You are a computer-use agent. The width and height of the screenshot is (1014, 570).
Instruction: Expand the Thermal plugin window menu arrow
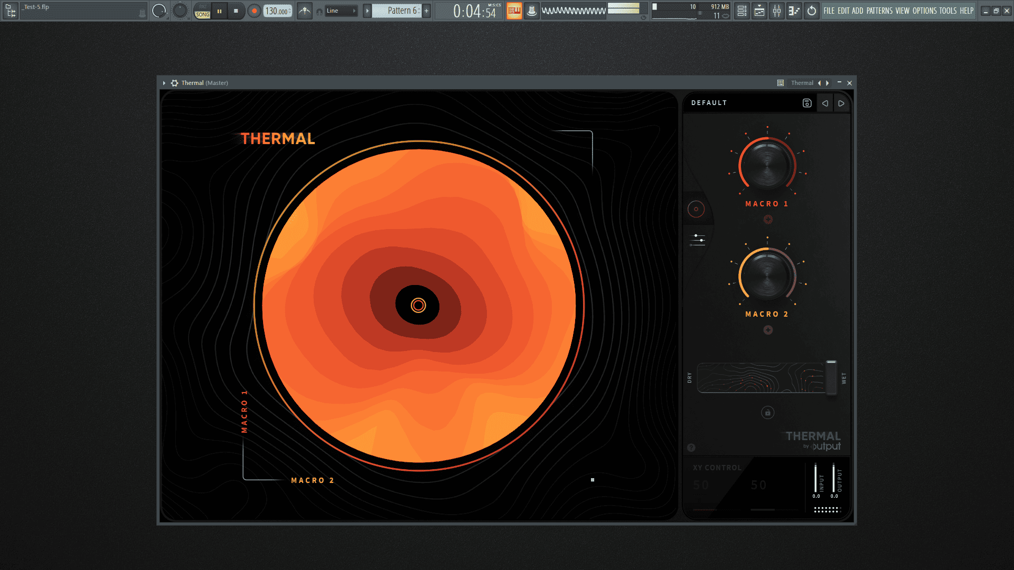(x=164, y=83)
